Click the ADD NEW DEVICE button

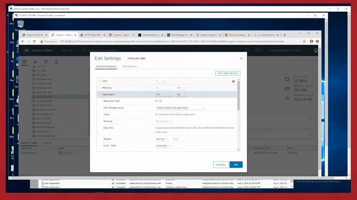pyautogui.click(x=228, y=73)
